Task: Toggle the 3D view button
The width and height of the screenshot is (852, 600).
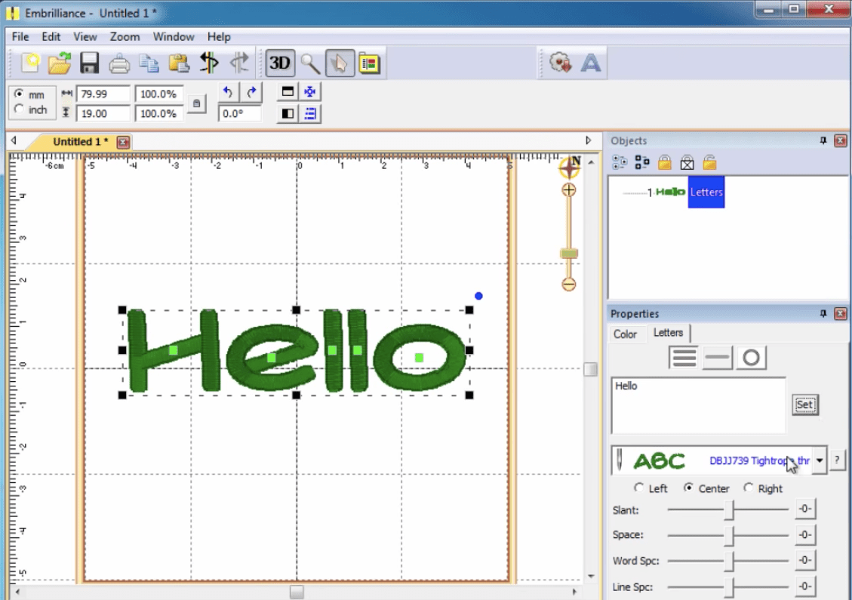Action: coord(280,63)
